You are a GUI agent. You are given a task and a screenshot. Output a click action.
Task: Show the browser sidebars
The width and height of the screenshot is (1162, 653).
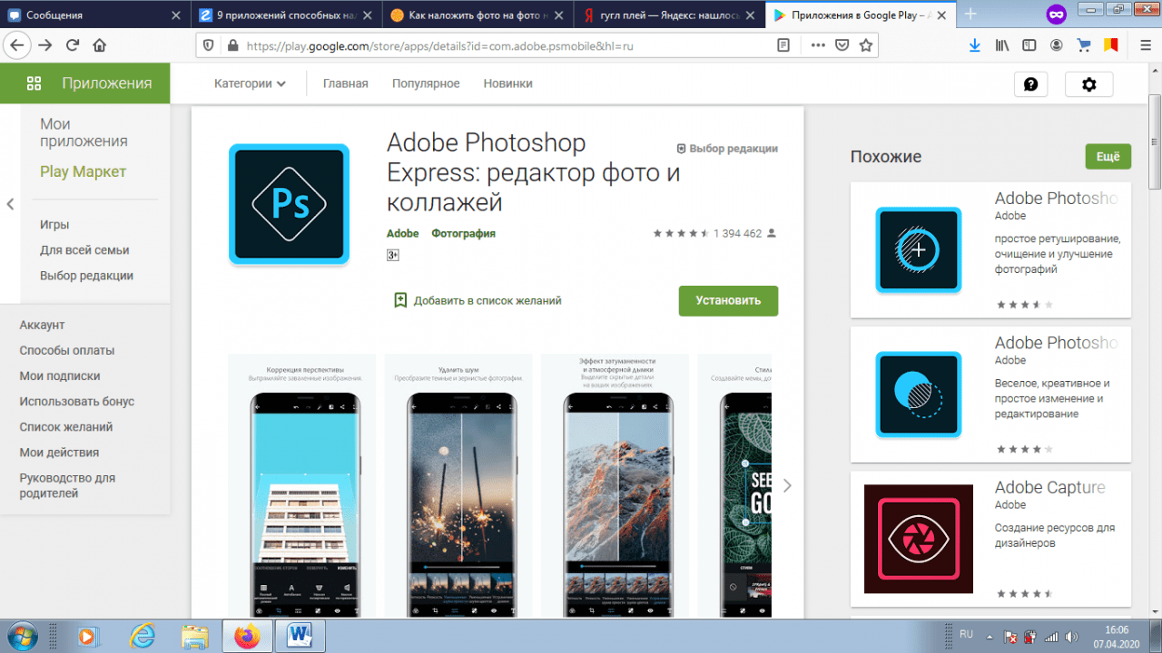tap(1029, 45)
